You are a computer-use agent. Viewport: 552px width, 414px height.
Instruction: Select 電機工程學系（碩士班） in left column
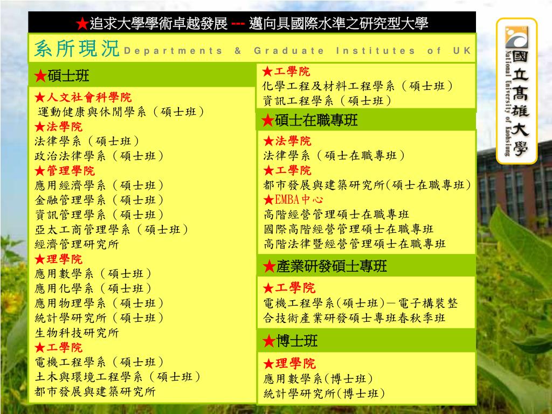[99, 362]
